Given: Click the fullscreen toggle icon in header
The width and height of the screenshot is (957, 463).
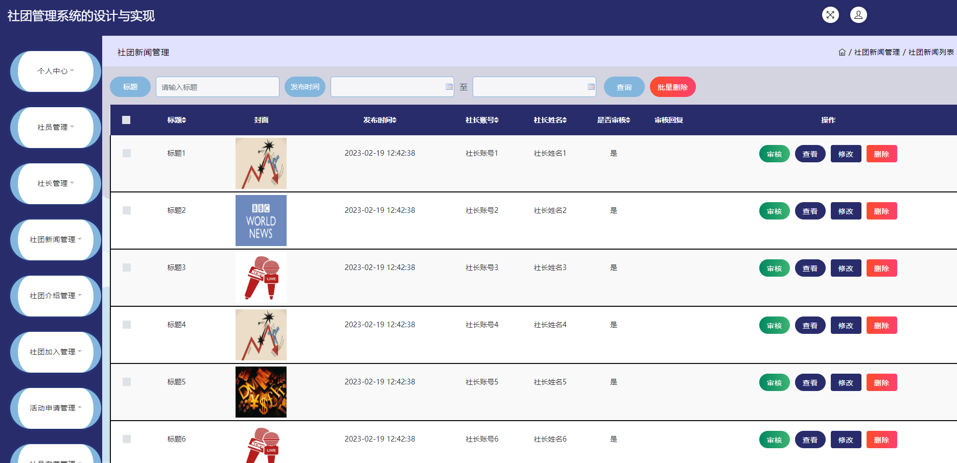Looking at the screenshot, I should [x=830, y=15].
